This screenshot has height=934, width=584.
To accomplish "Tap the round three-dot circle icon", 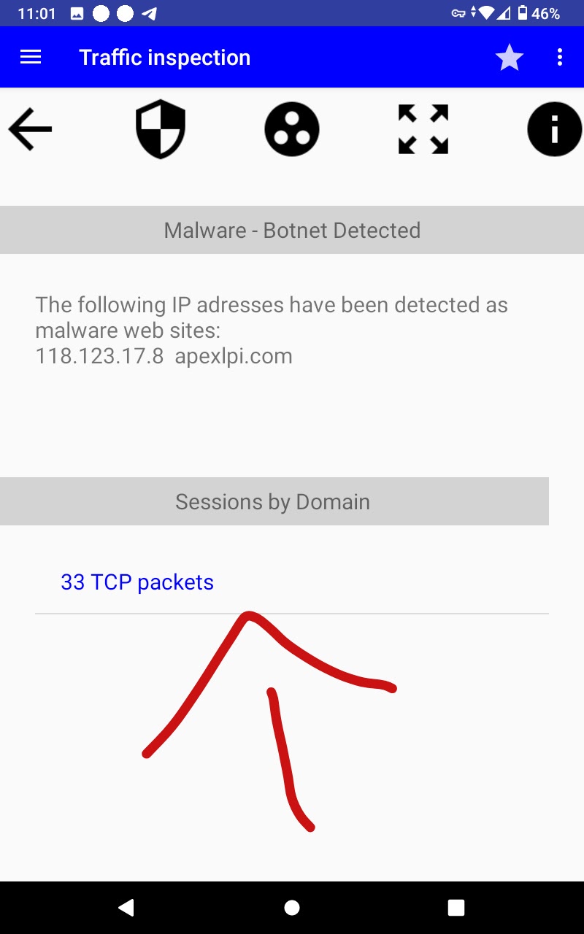I will pyautogui.click(x=292, y=130).
